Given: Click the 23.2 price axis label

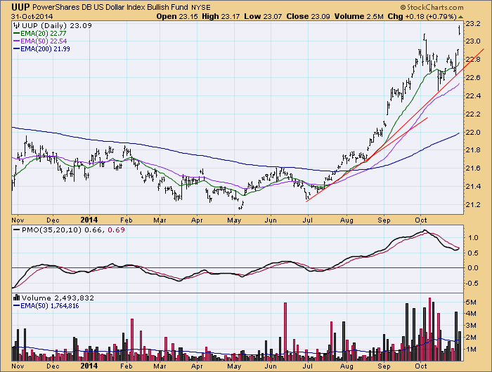Looking at the screenshot, I should coord(473,24).
